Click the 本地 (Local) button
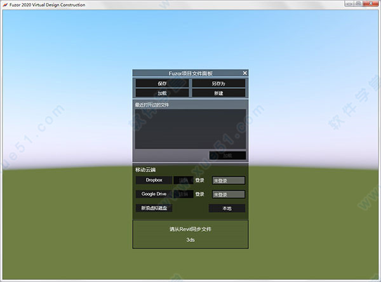Image resolution: width=381 pixels, height=282 pixels. pos(227,208)
